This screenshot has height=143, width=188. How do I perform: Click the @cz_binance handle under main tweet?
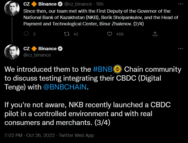coord(37,55)
